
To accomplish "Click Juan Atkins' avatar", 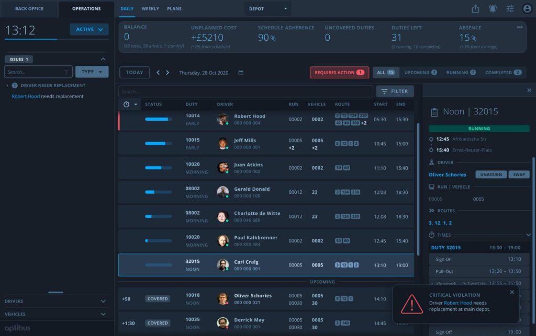I will tap(223, 168).
